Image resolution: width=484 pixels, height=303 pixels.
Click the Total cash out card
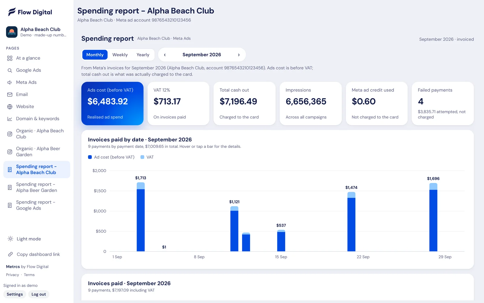244,103
